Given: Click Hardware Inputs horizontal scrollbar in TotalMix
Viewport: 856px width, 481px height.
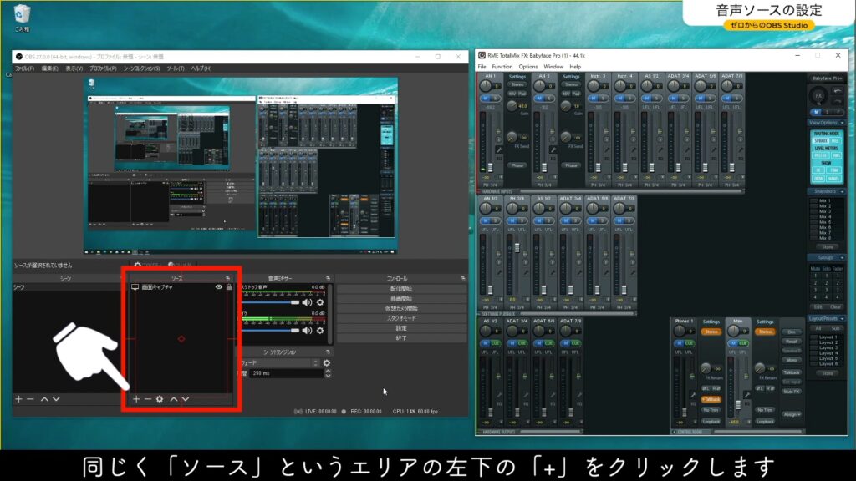Looking at the screenshot, I should (x=630, y=191).
